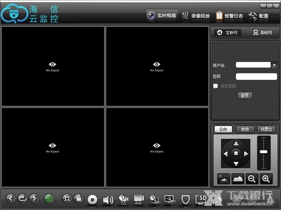
Task: Click the green grid layout icon
Action: pos(49,199)
